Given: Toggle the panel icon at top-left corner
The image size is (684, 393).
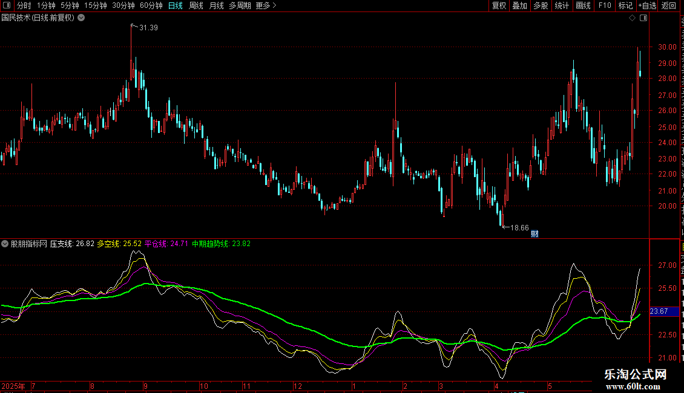Looking at the screenshot, I should coord(7,5).
